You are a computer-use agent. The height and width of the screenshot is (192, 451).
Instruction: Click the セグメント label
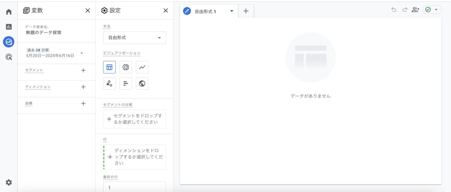click(x=34, y=70)
